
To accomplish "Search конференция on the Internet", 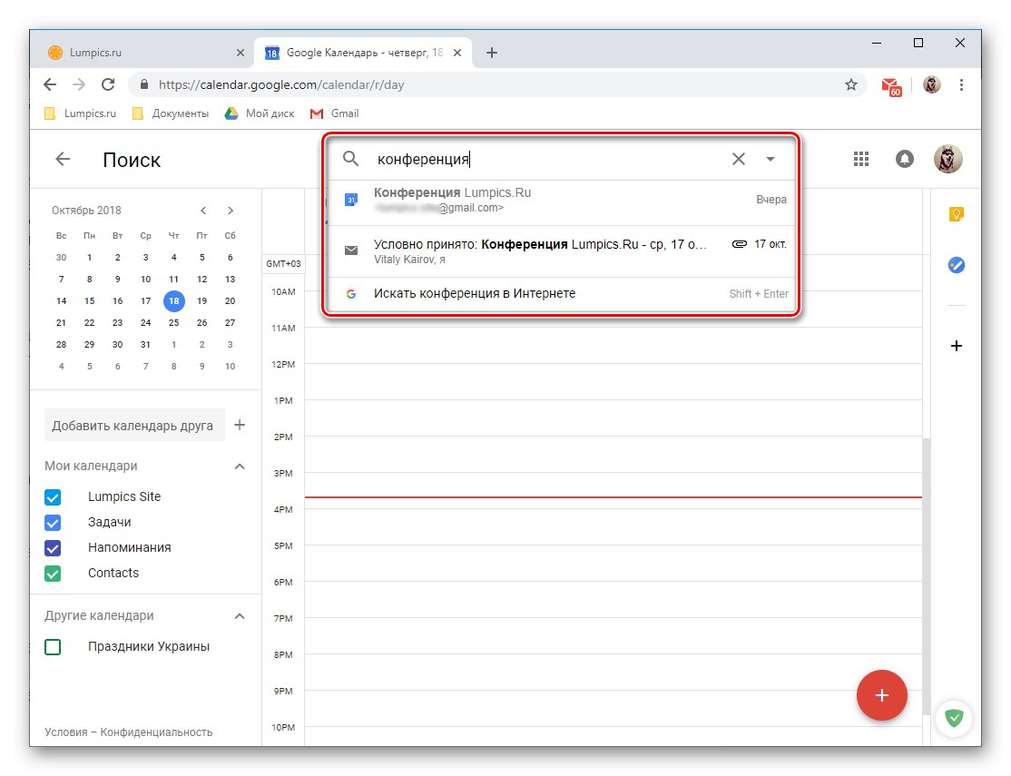I will point(476,293).
